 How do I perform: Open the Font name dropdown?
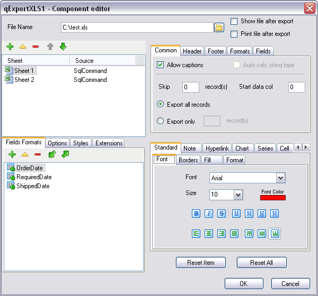pos(281,178)
